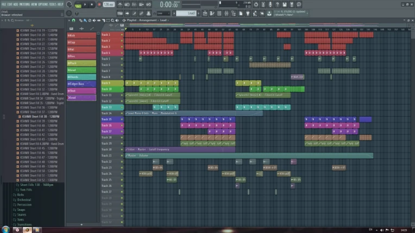
Task: Toggle the countdown before recording icon
Action: point(134,4)
